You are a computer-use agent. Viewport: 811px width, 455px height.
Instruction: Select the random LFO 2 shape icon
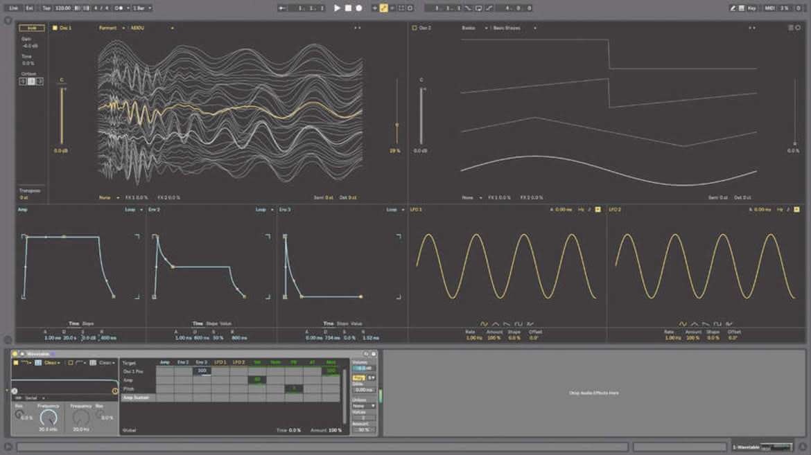pyautogui.click(x=729, y=324)
